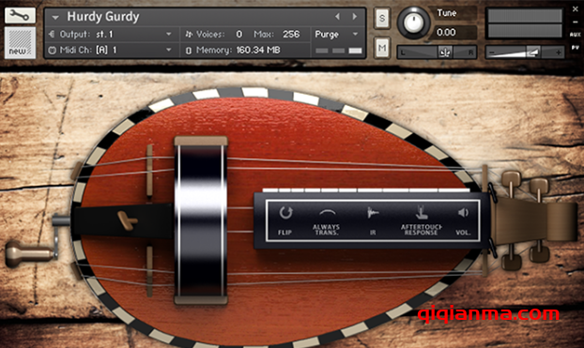This screenshot has width=584, height=348.
Task: Expand the Hurdy Gurdy instrument name arrow
Action: coord(55,17)
